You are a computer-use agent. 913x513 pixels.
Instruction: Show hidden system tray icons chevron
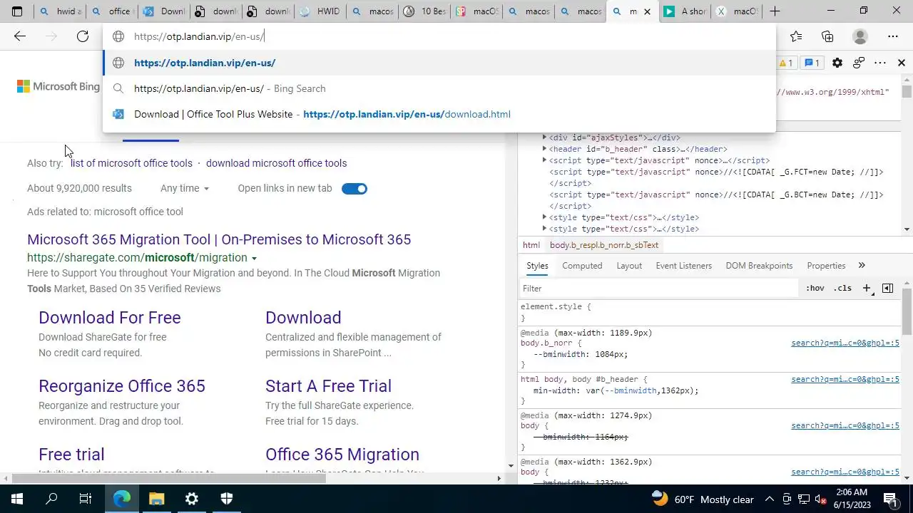coord(769,499)
